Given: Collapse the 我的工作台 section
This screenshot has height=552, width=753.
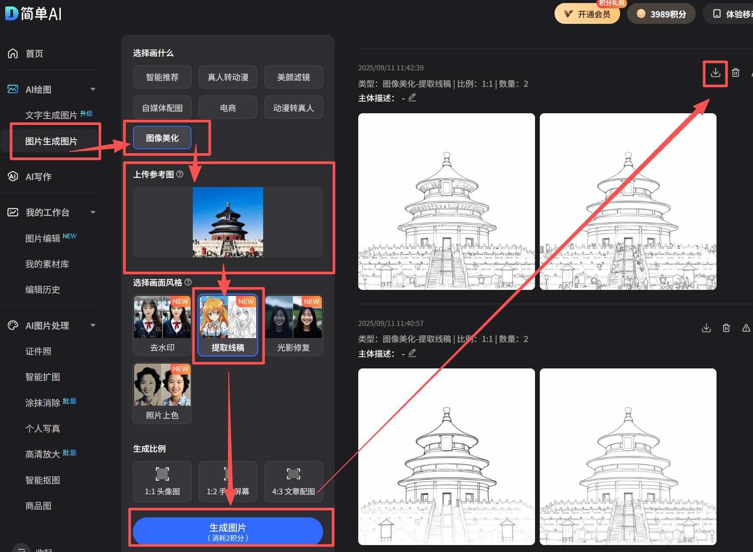Looking at the screenshot, I should point(93,212).
